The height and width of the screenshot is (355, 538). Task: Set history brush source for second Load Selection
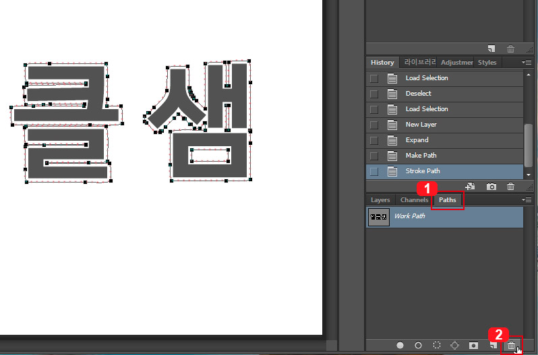pyautogui.click(x=374, y=109)
